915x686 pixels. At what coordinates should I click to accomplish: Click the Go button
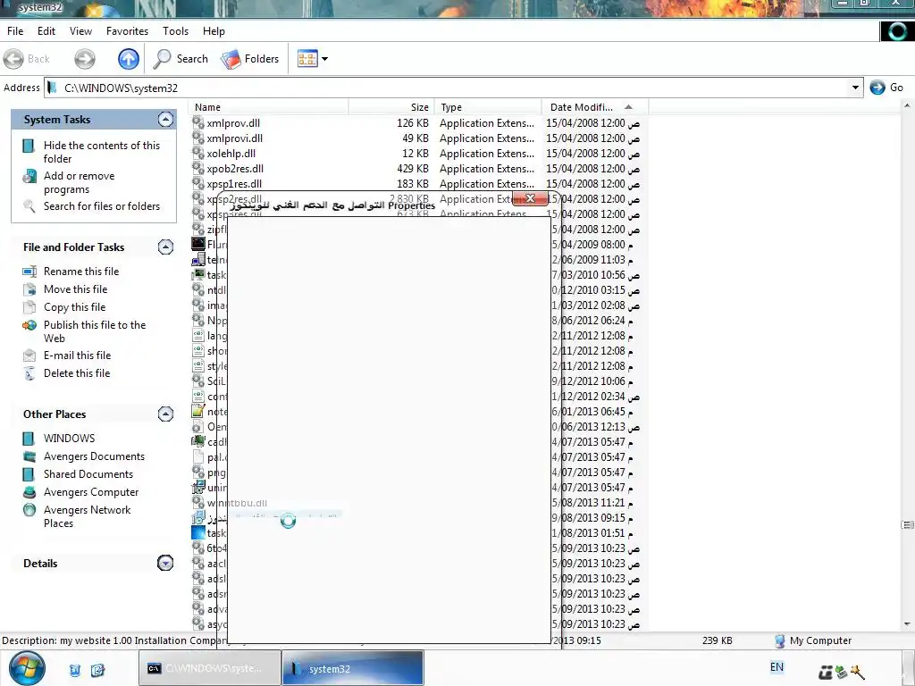click(x=886, y=88)
